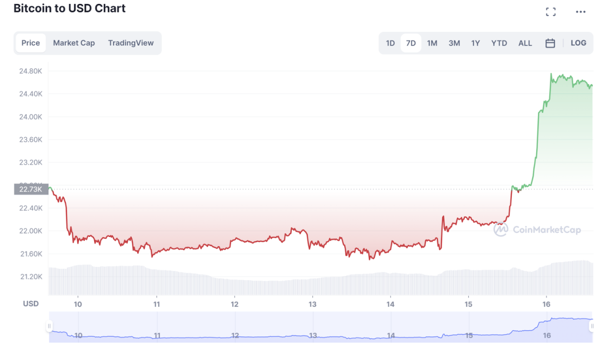
Task: Switch to the Market Cap tab
Action: coord(74,42)
